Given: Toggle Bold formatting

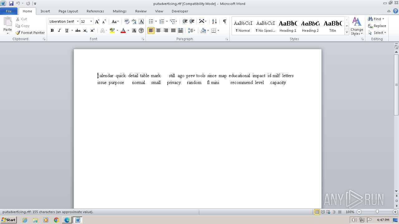Looking at the screenshot, I should [52, 30].
